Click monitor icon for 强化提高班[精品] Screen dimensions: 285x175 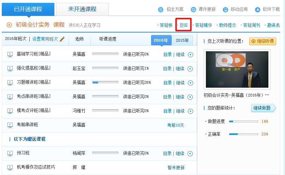click(x=10, y=69)
